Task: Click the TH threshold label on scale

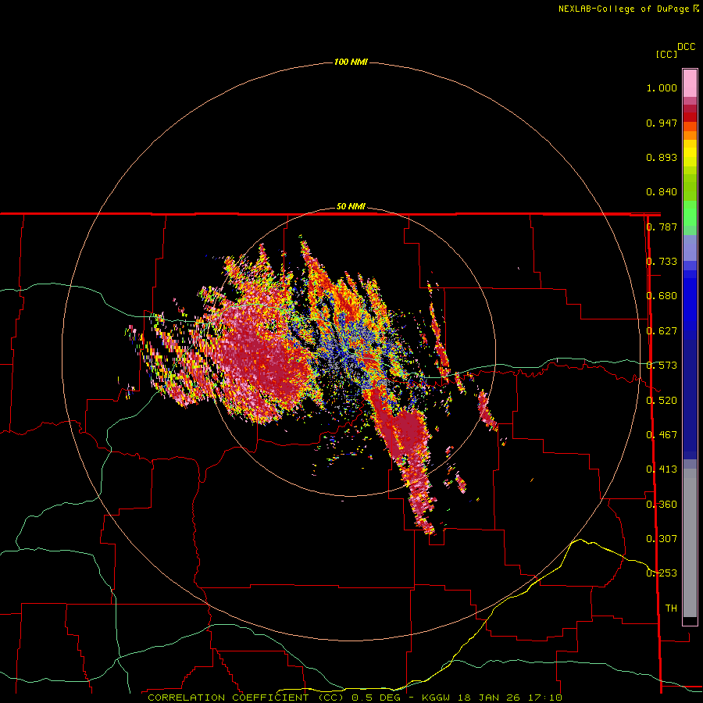Action: 671,608
